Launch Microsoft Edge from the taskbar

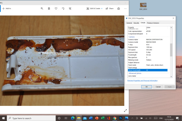(73, 118)
